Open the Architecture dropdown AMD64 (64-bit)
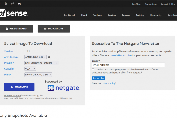Viewport: 177px width, 118px height. 35,57
